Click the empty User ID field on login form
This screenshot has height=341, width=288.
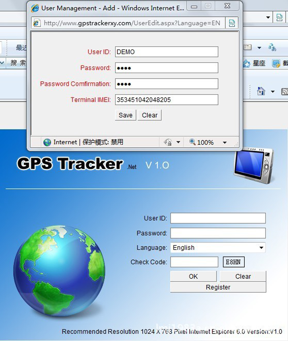[218, 218]
